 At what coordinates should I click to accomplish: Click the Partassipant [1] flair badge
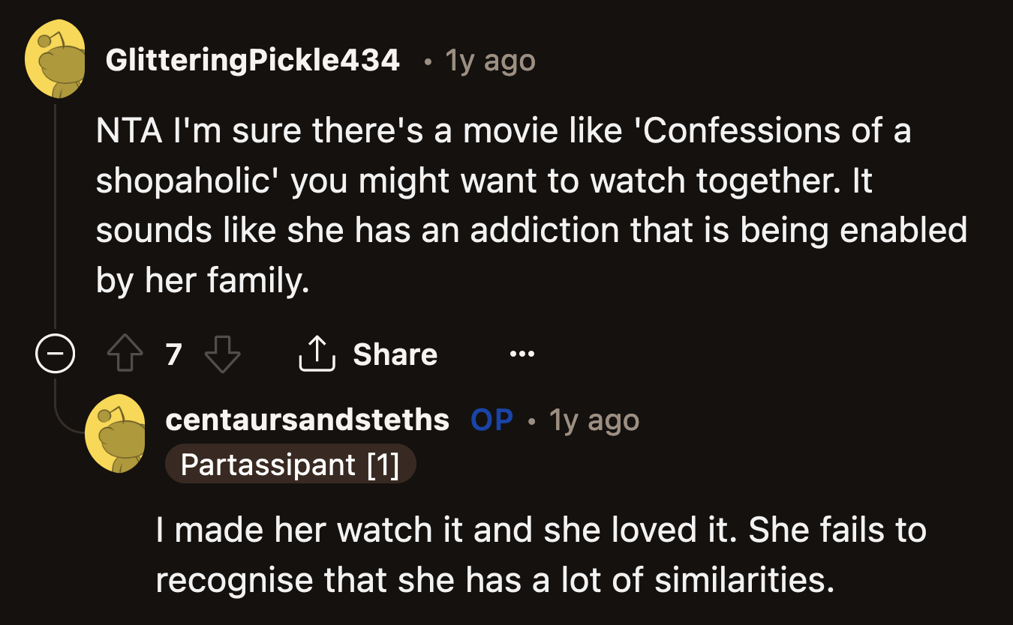(x=290, y=463)
